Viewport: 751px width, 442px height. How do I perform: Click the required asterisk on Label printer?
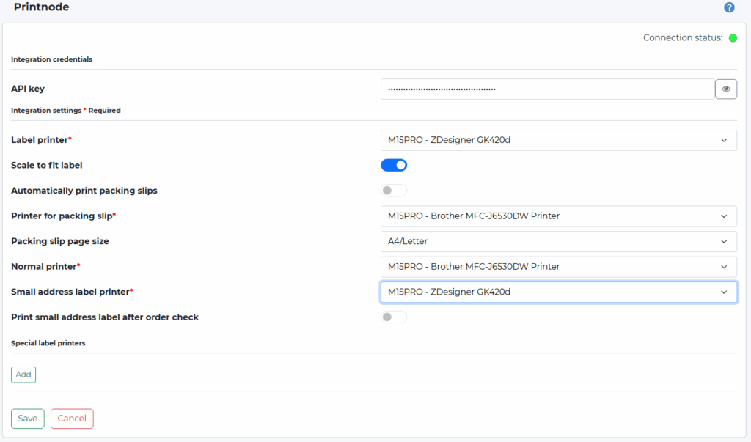point(68,137)
